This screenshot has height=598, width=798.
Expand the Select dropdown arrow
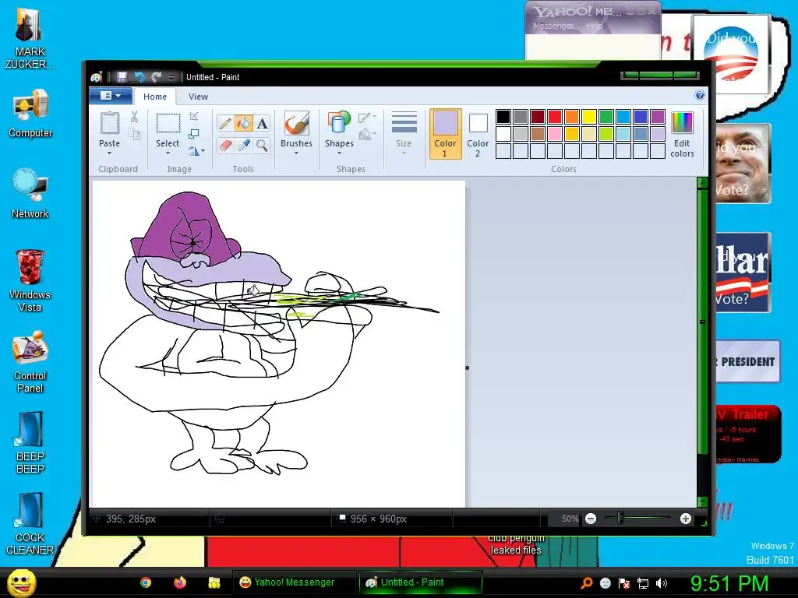tap(168, 153)
